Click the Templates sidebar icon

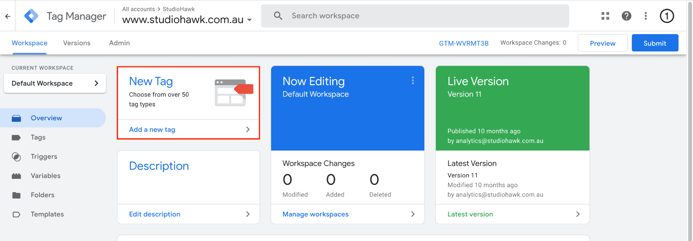[16, 214]
